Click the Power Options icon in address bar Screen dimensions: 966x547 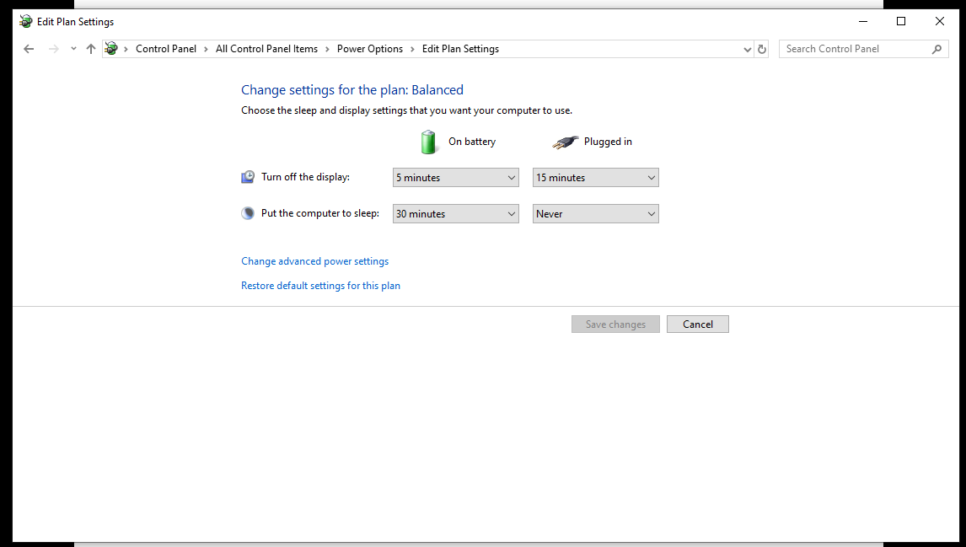pos(111,49)
